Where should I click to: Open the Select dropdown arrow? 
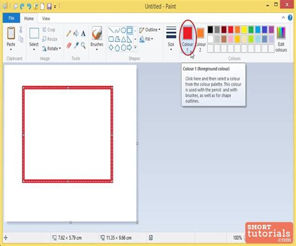tap(34, 50)
